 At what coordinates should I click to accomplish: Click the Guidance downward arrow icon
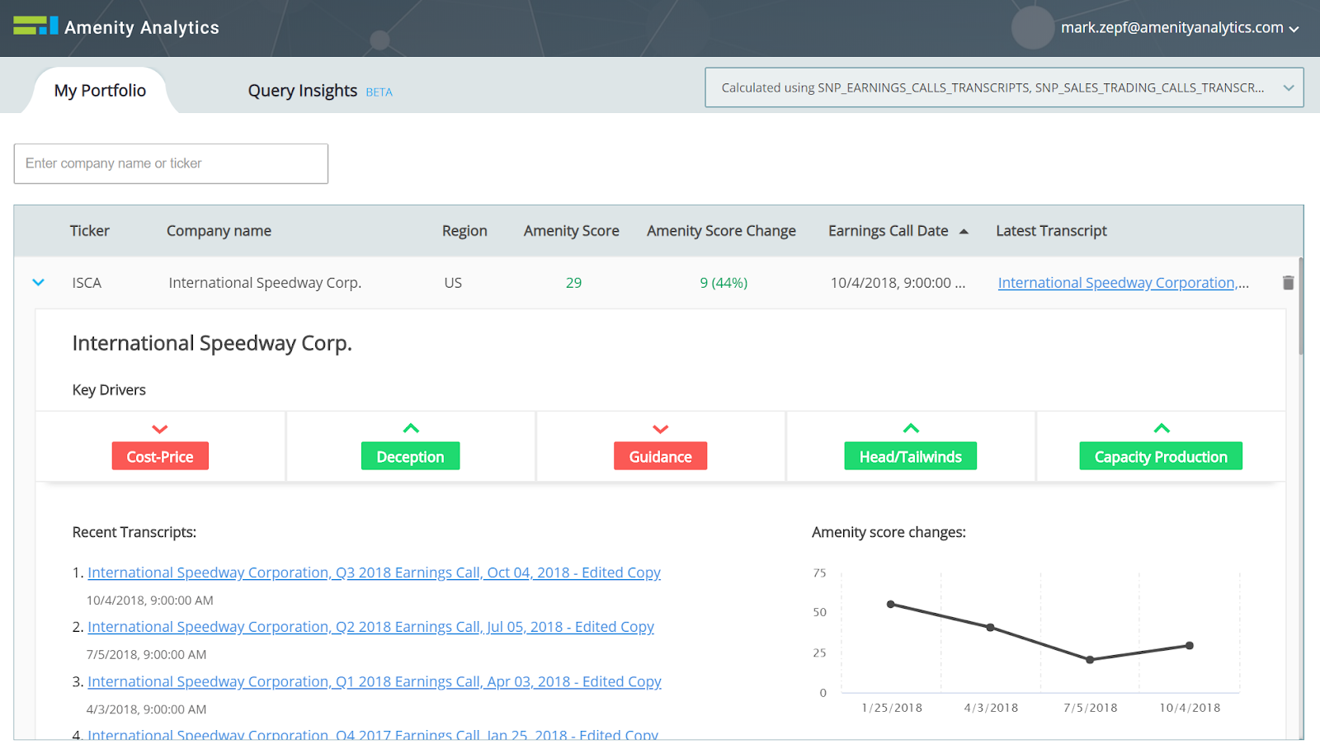[661, 429]
